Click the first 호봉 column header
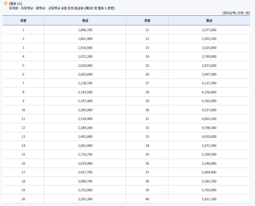Screen dimensions: 255x206 coord(23,21)
